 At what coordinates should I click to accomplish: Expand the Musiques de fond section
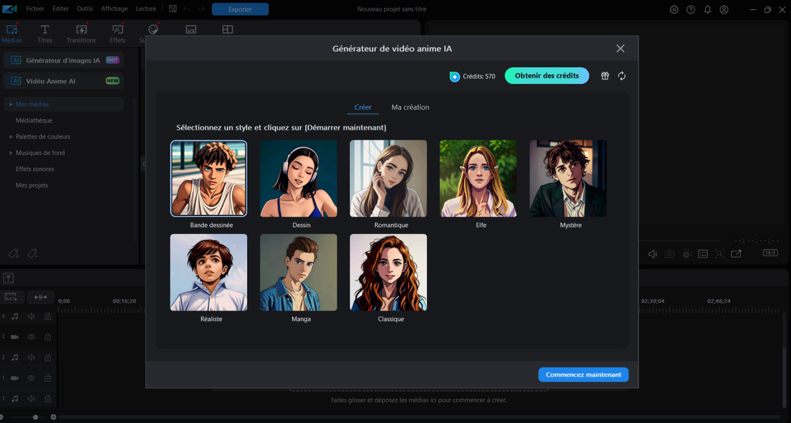tap(41, 153)
